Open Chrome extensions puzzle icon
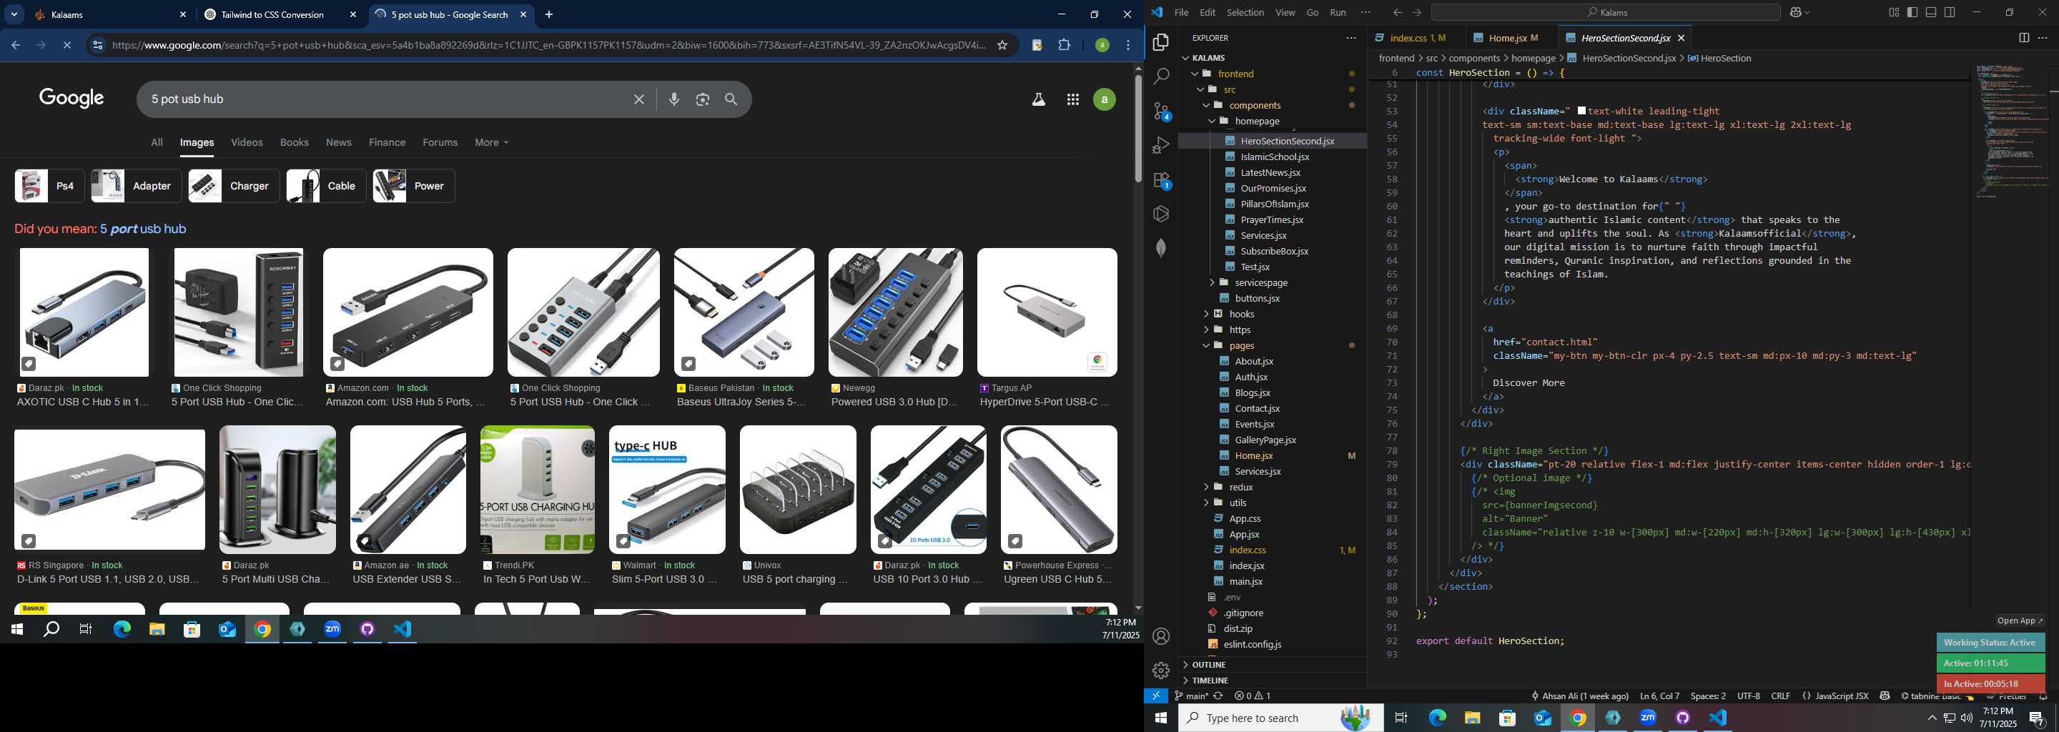Viewport: 2059px width, 732px height. click(x=1064, y=45)
